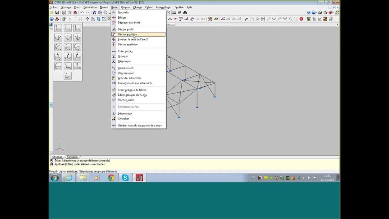Select 'Inverser le sens de l'axe X'
The width and height of the screenshot is (389, 219).
click(x=133, y=39)
